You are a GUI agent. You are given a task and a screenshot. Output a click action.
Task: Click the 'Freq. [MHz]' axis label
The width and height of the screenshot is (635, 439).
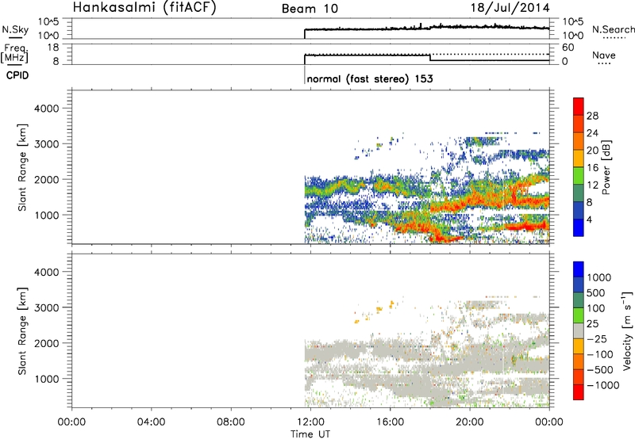coord(14,54)
